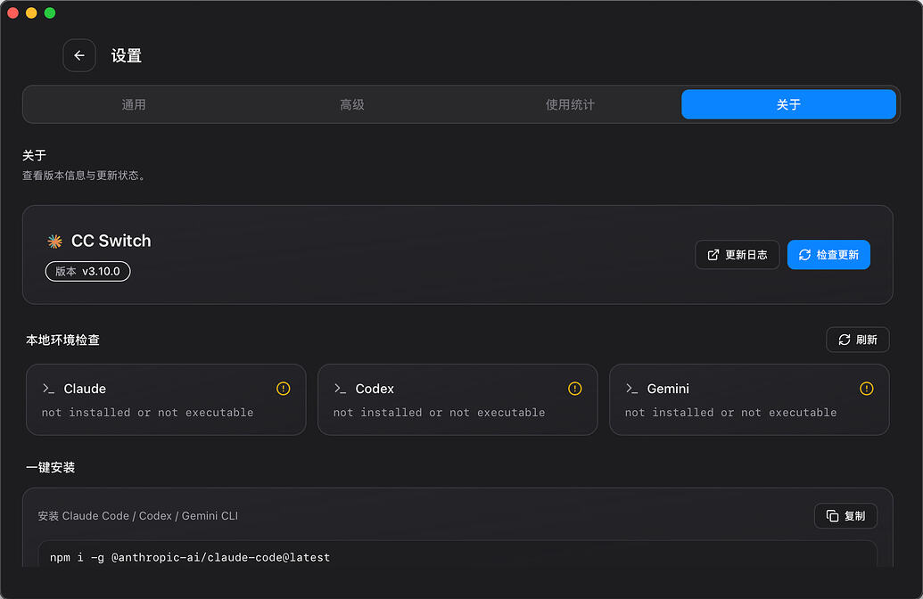Click the Codex warning icon
Image resolution: width=923 pixels, height=599 pixels.
(x=575, y=389)
